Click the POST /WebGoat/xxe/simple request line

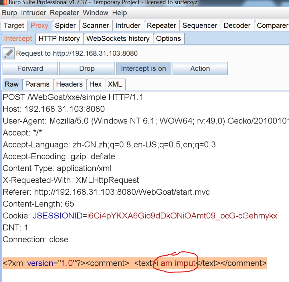tap(73, 97)
